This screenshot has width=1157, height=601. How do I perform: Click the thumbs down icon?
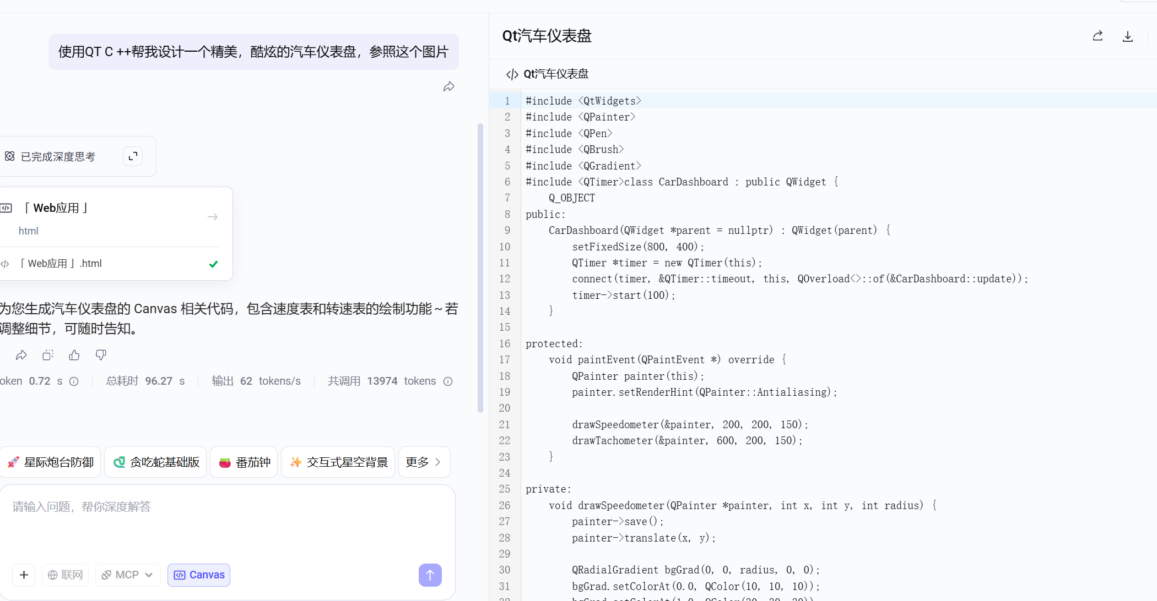(x=101, y=355)
